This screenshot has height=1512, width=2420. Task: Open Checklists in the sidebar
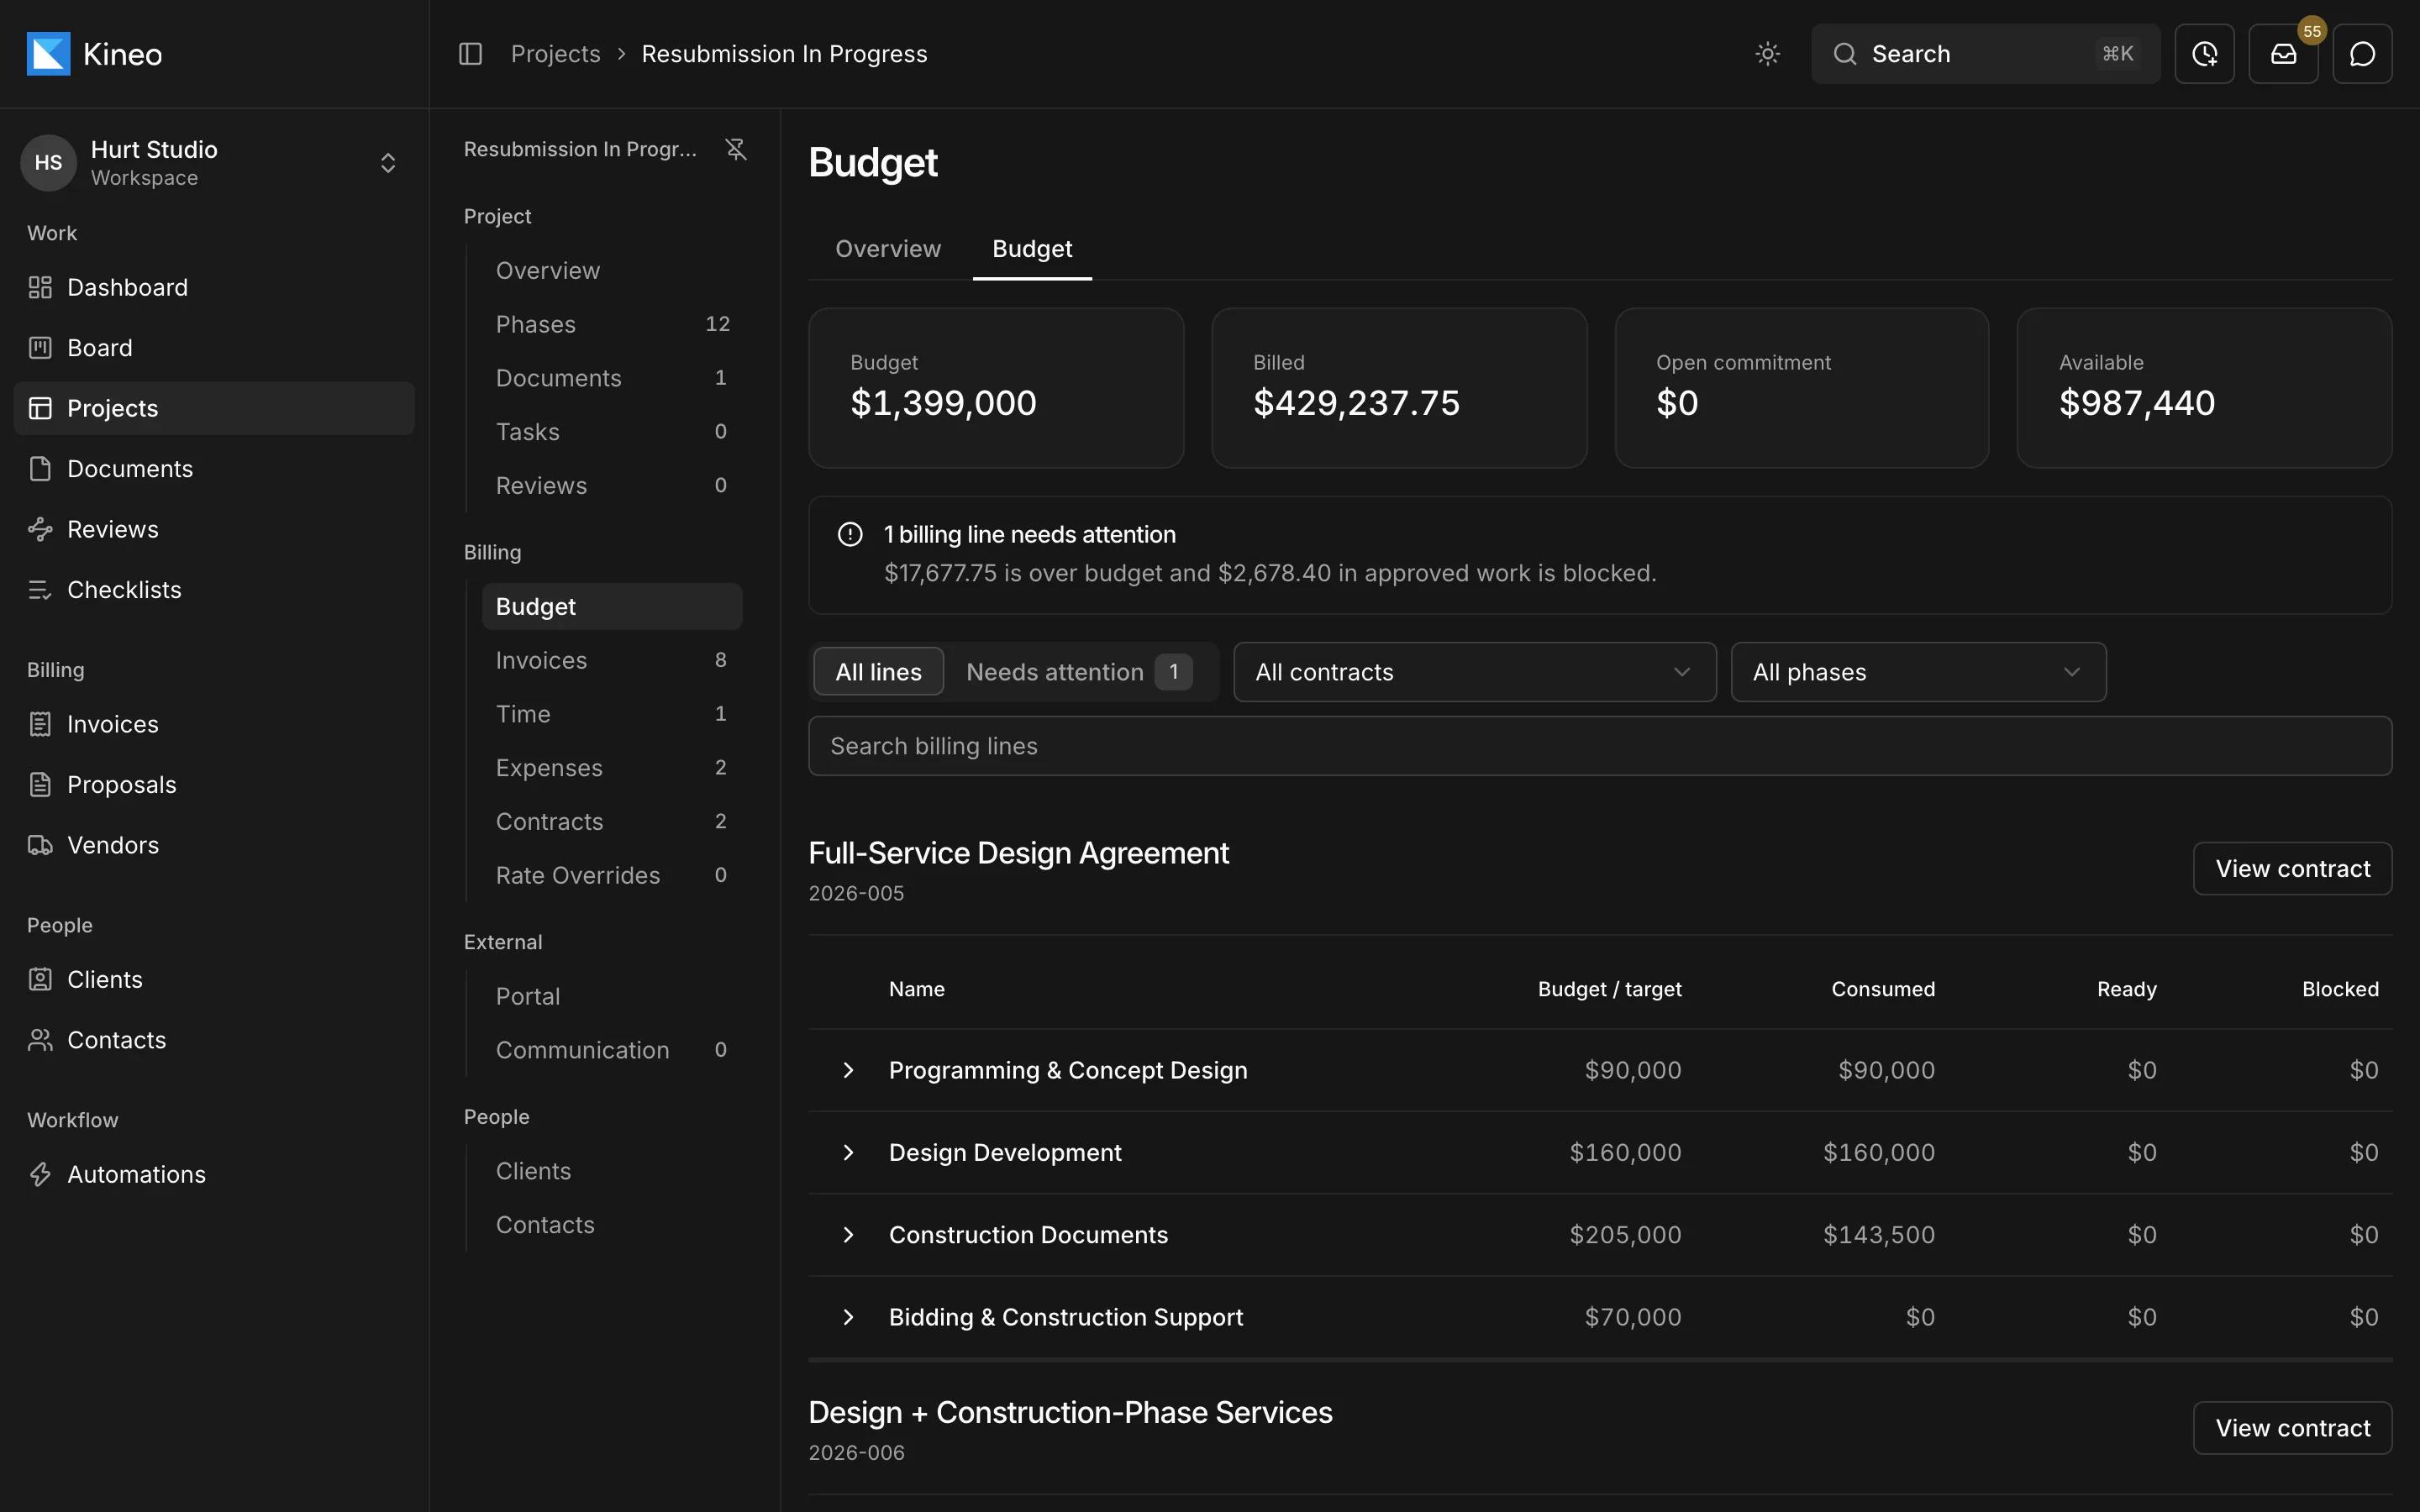(x=214, y=590)
